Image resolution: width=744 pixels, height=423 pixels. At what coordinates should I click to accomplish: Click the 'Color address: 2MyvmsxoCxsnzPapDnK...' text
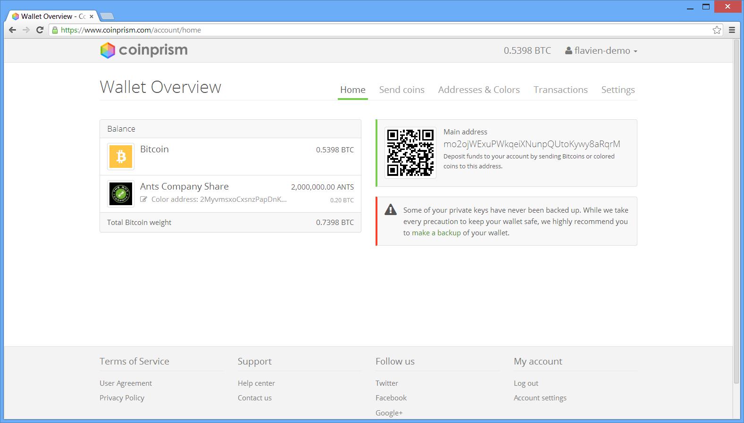point(219,199)
